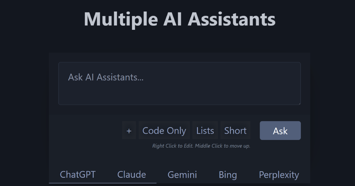This screenshot has height=186, width=355.
Task: Open the Claude tab
Action: [132, 174]
